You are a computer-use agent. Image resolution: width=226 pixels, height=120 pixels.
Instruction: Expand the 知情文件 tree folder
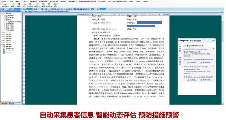pyautogui.click(x=2, y=40)
